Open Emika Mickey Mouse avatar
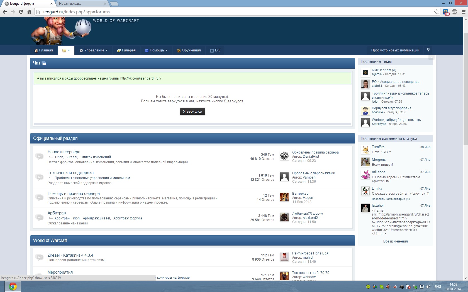468x292 pixels. click(365, 191)
